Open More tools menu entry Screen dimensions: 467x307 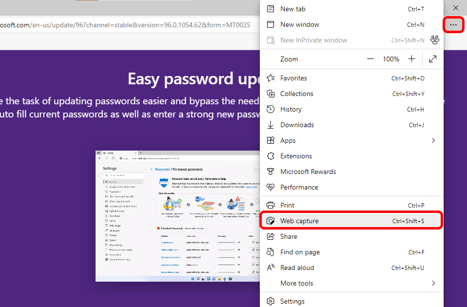(x=351, y=283)
